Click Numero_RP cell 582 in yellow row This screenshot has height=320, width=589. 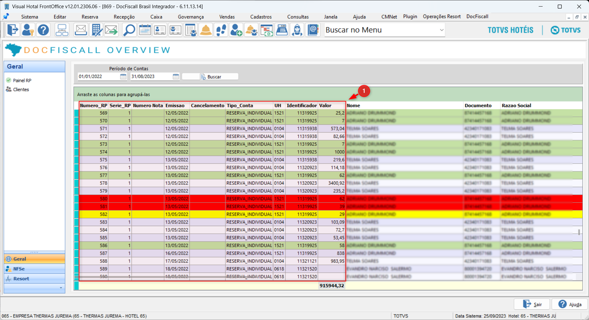pos(94,214)
